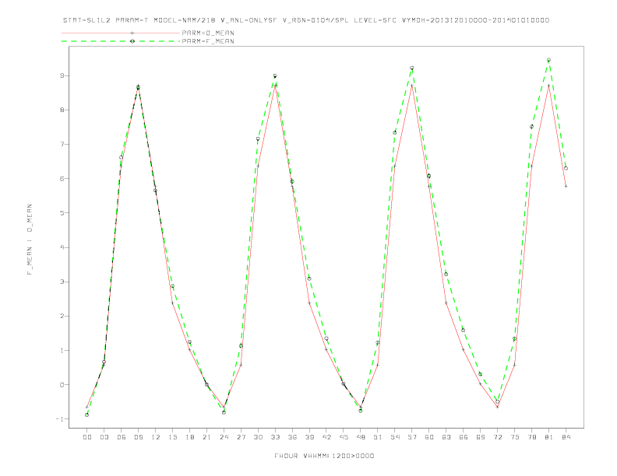Select the O_MEAN plus marker at hour 30
This screenshot has width=617, height=476.
click(x=258, y=166)
